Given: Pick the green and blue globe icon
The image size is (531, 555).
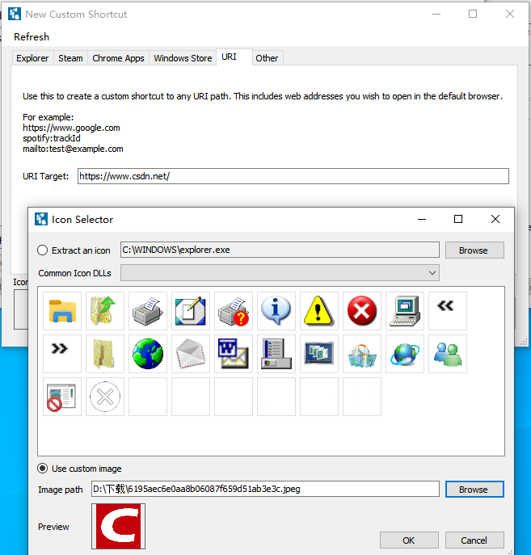Looking at the screenshot, I should click(x=148, y=354).
